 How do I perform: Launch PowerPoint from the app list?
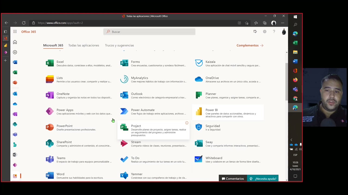coord(79,128)
